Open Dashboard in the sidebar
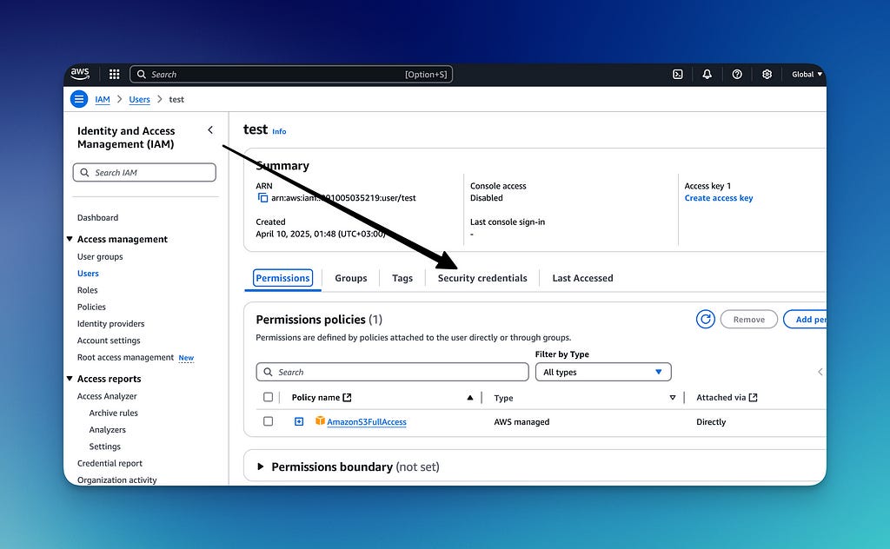This screenshot has height=549, width=890. [97, 218]
